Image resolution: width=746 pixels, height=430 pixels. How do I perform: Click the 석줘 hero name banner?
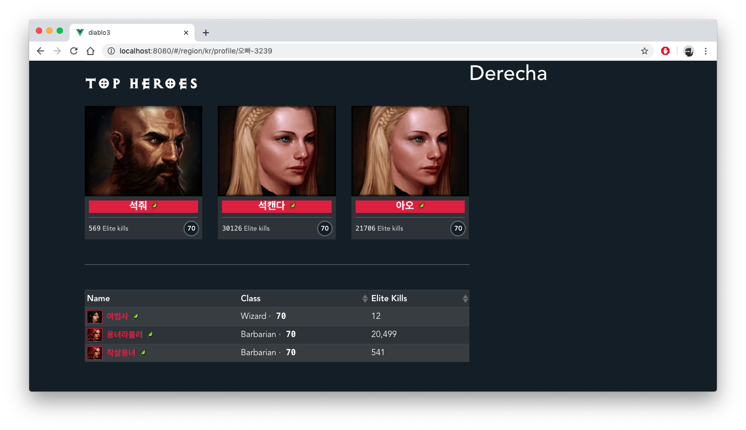click(x=143, y=206)
